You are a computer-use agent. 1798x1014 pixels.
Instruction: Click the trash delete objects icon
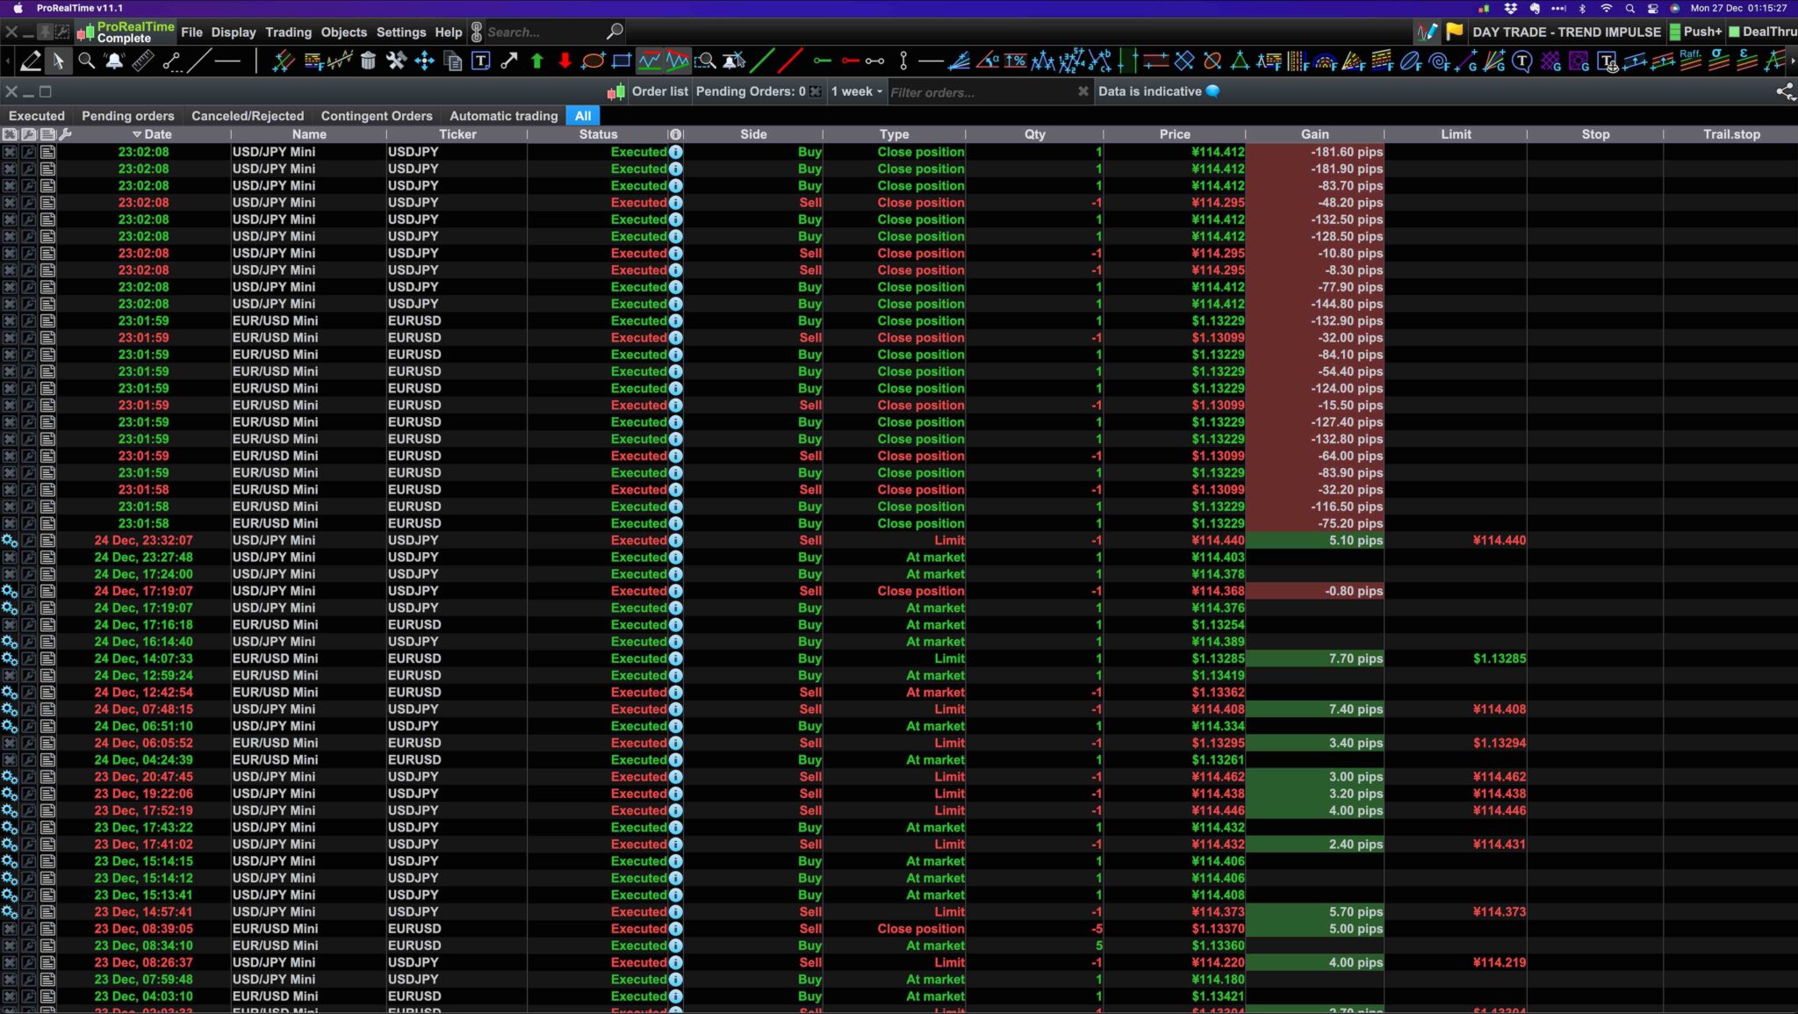[x=369, y=61]
